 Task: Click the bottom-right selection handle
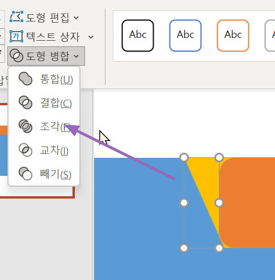point(219,248)
